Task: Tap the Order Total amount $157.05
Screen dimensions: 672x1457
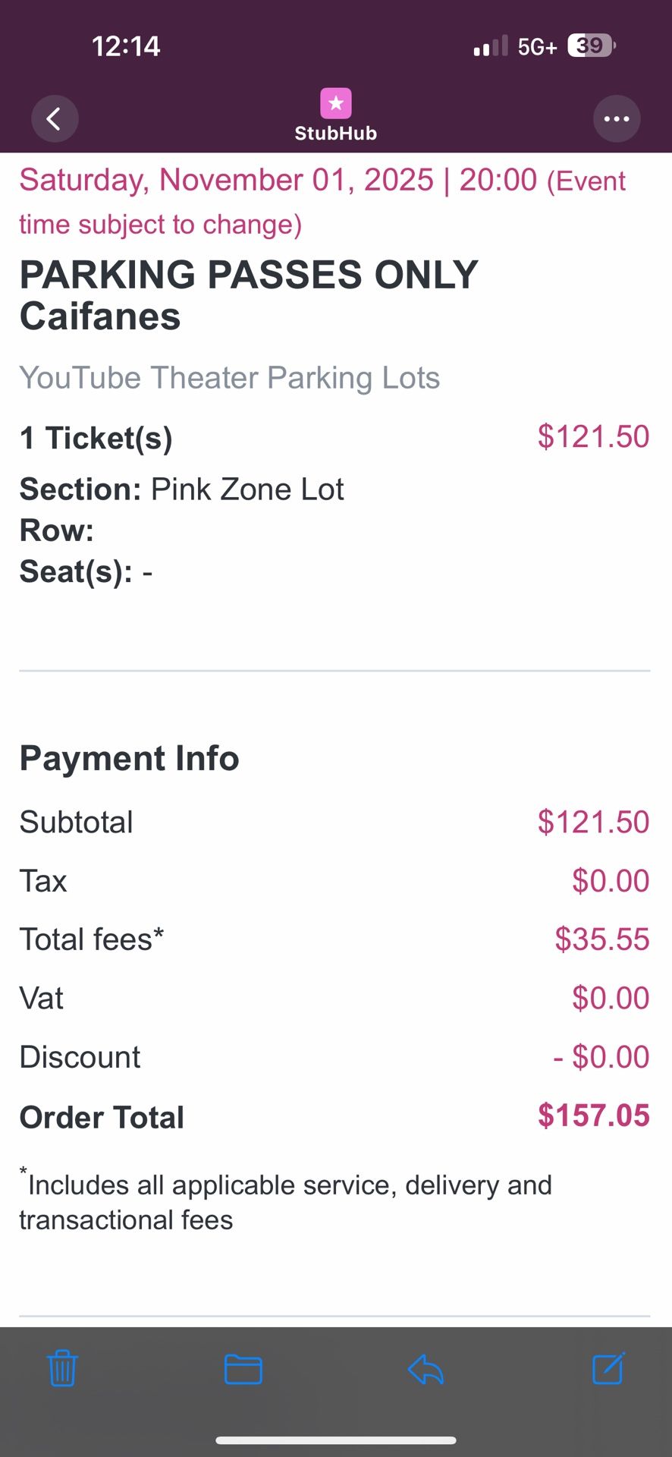Action: tap(593, 1116)
